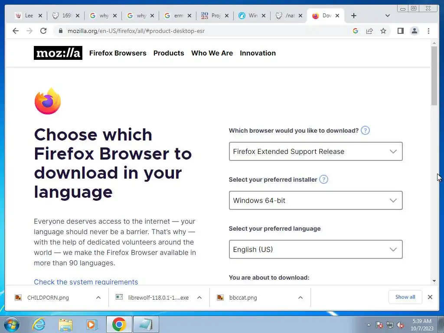Click the Google icon in the address bar
The width and height of the screenshot is (444, 333).
(x=356, y=31)
